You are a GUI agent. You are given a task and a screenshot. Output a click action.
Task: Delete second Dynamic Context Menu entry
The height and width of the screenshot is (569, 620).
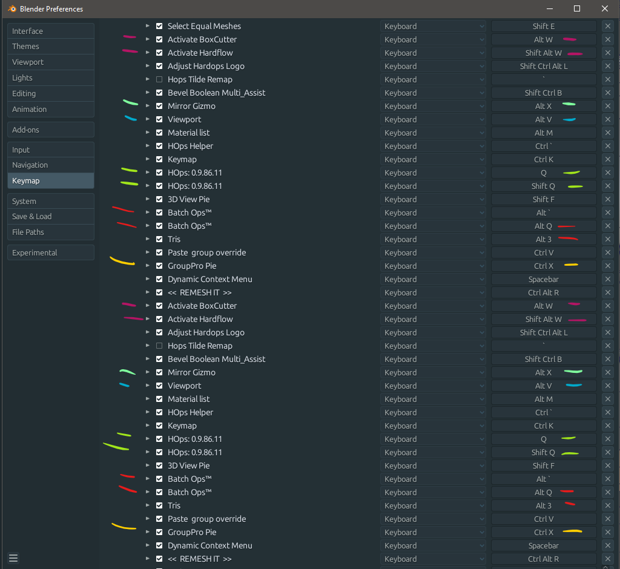(608, 545)
